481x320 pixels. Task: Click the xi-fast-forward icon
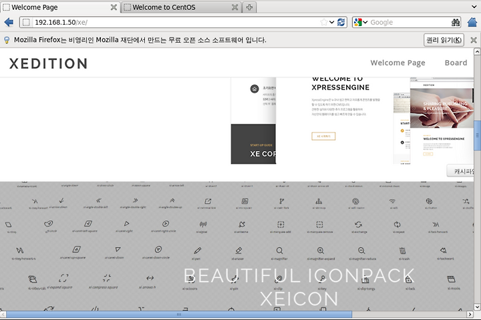[x=436, y=224]
